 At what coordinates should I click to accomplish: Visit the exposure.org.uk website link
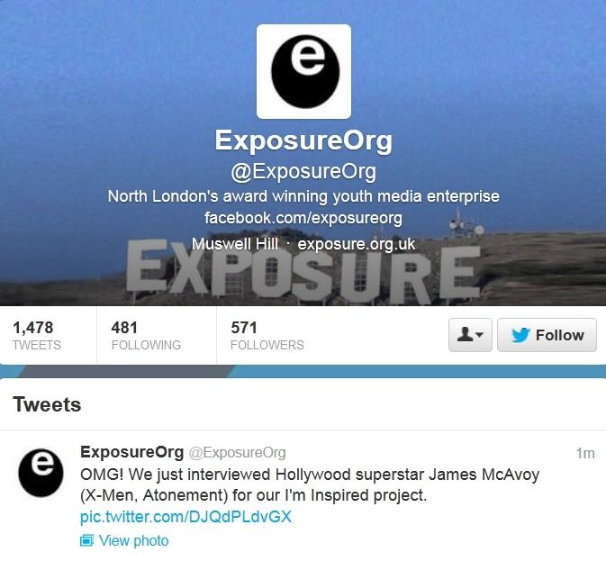coord(357,244)
